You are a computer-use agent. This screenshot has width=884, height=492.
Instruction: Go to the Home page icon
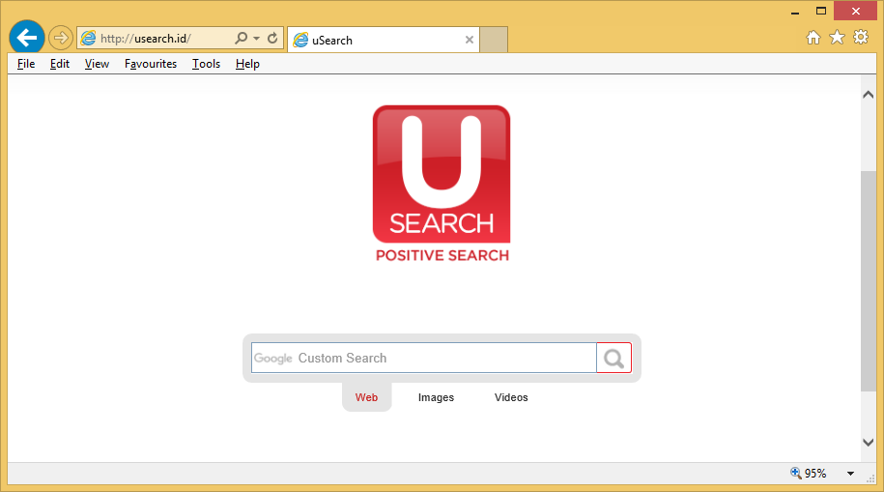[813, 38]
